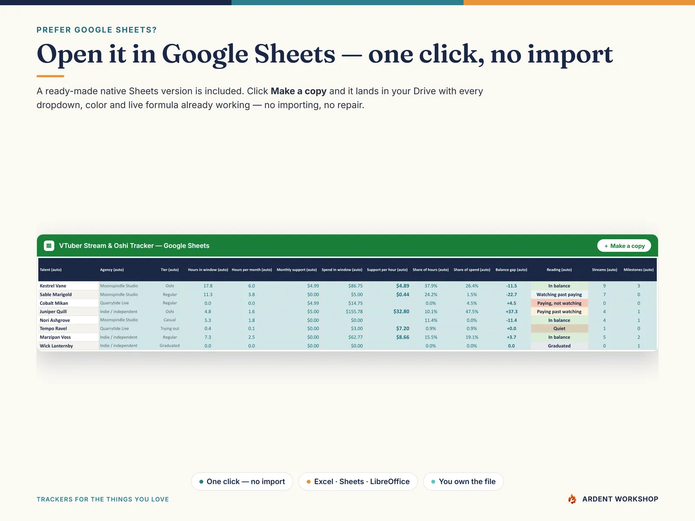Select the 'Nori Ashgrove' talent cell

[69, 320]
